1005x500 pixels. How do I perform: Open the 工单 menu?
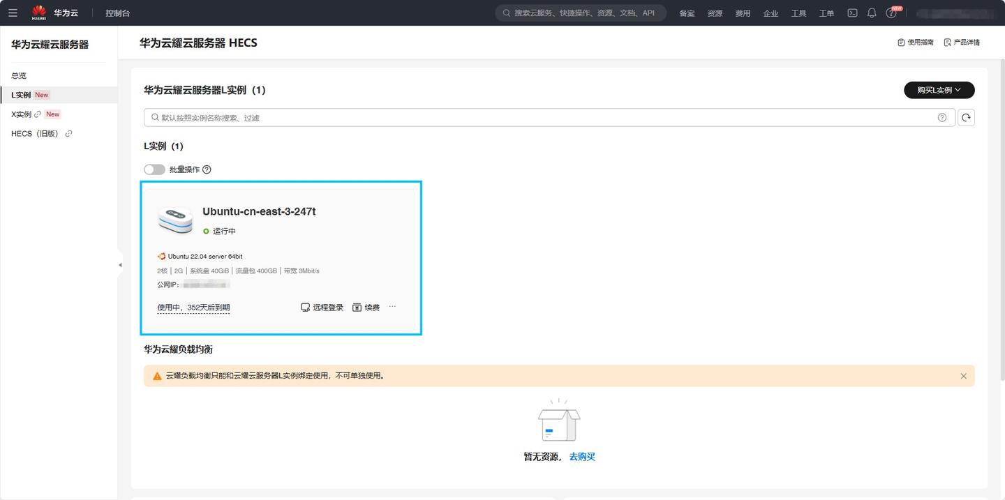[826, 13]
